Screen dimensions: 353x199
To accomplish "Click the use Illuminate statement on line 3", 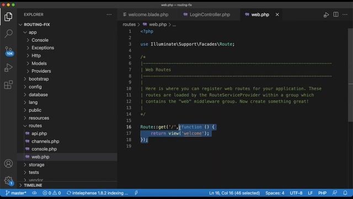I will coord(188,44).
